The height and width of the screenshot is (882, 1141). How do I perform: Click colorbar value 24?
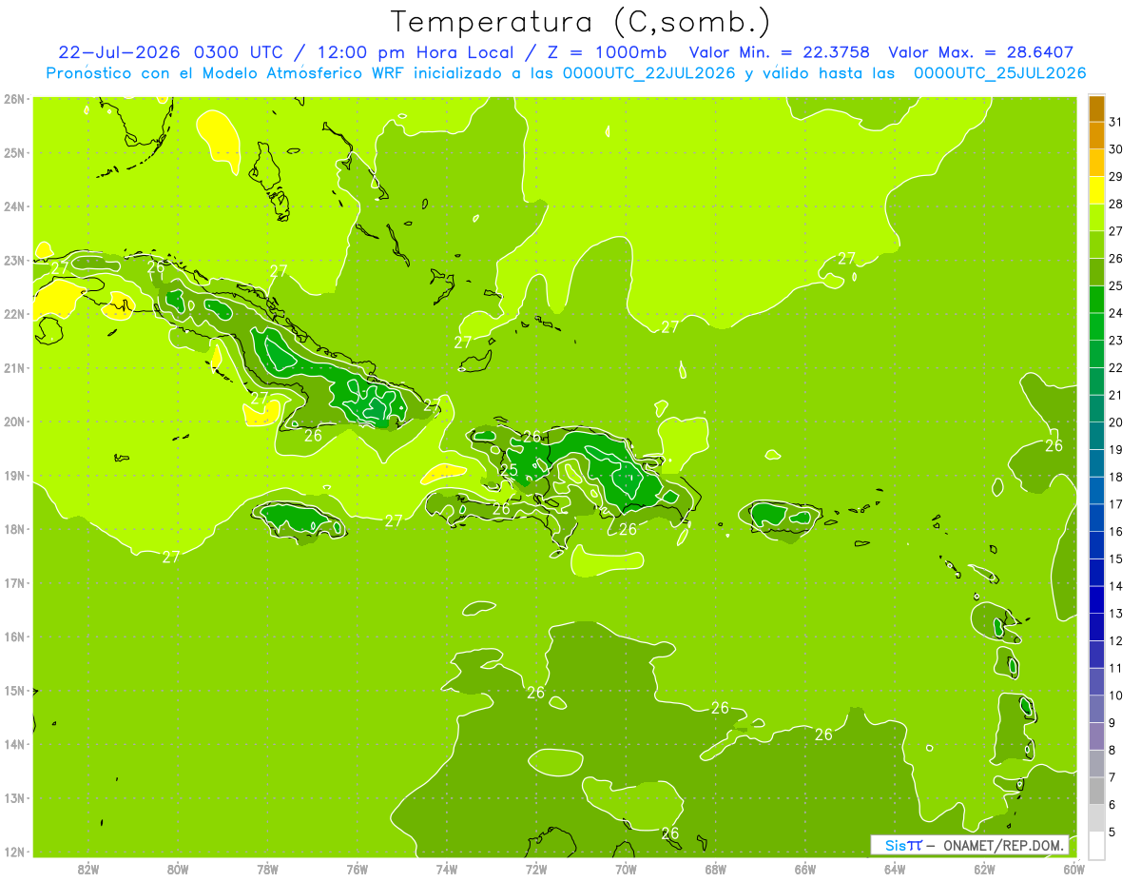(1115, 313)
